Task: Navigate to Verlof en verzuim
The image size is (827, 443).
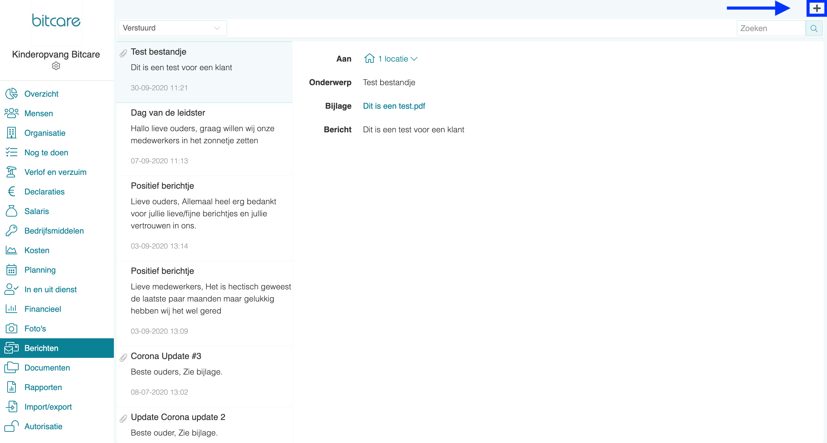Action: coord(57,172)
